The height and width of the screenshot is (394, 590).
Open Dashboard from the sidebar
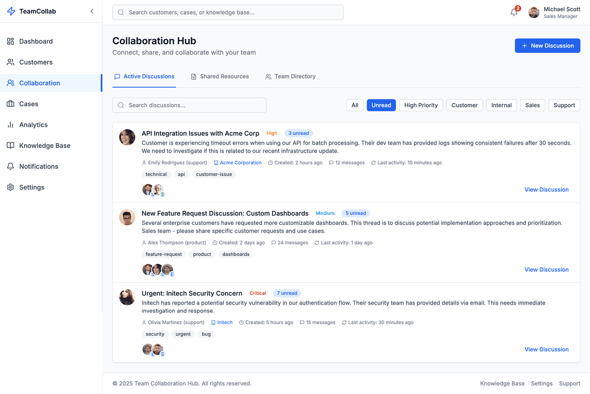(x=36, y=41)
